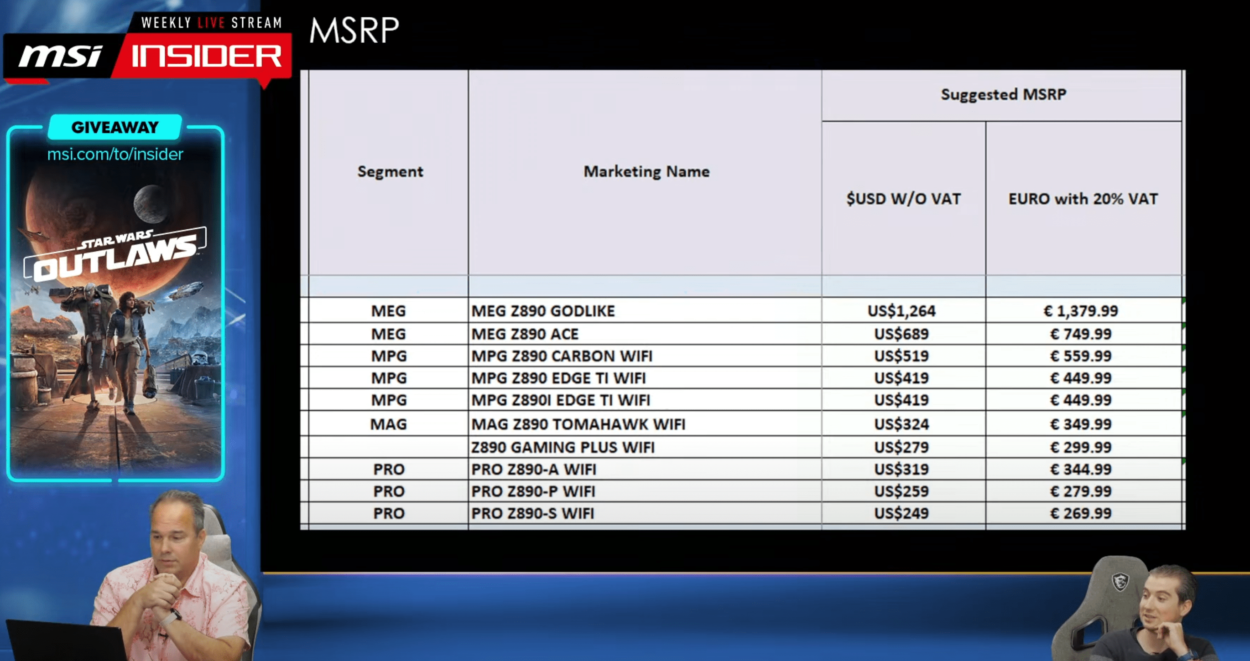Select the US$259 price cell
This screenshot has width=1250, height=661.
click(x=904, y=491)
